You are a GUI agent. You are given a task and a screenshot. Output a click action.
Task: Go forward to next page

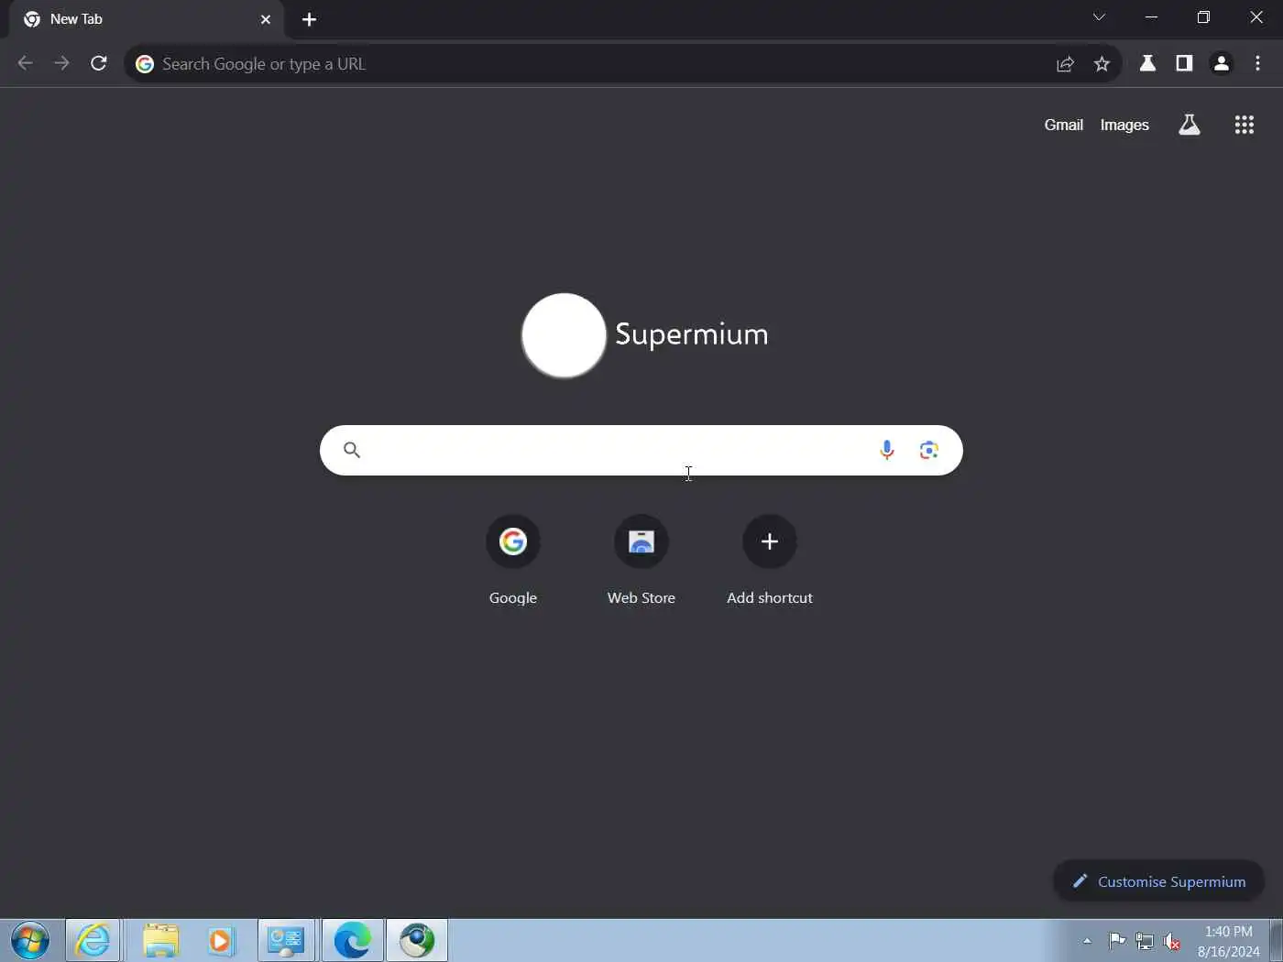[61, 63]
